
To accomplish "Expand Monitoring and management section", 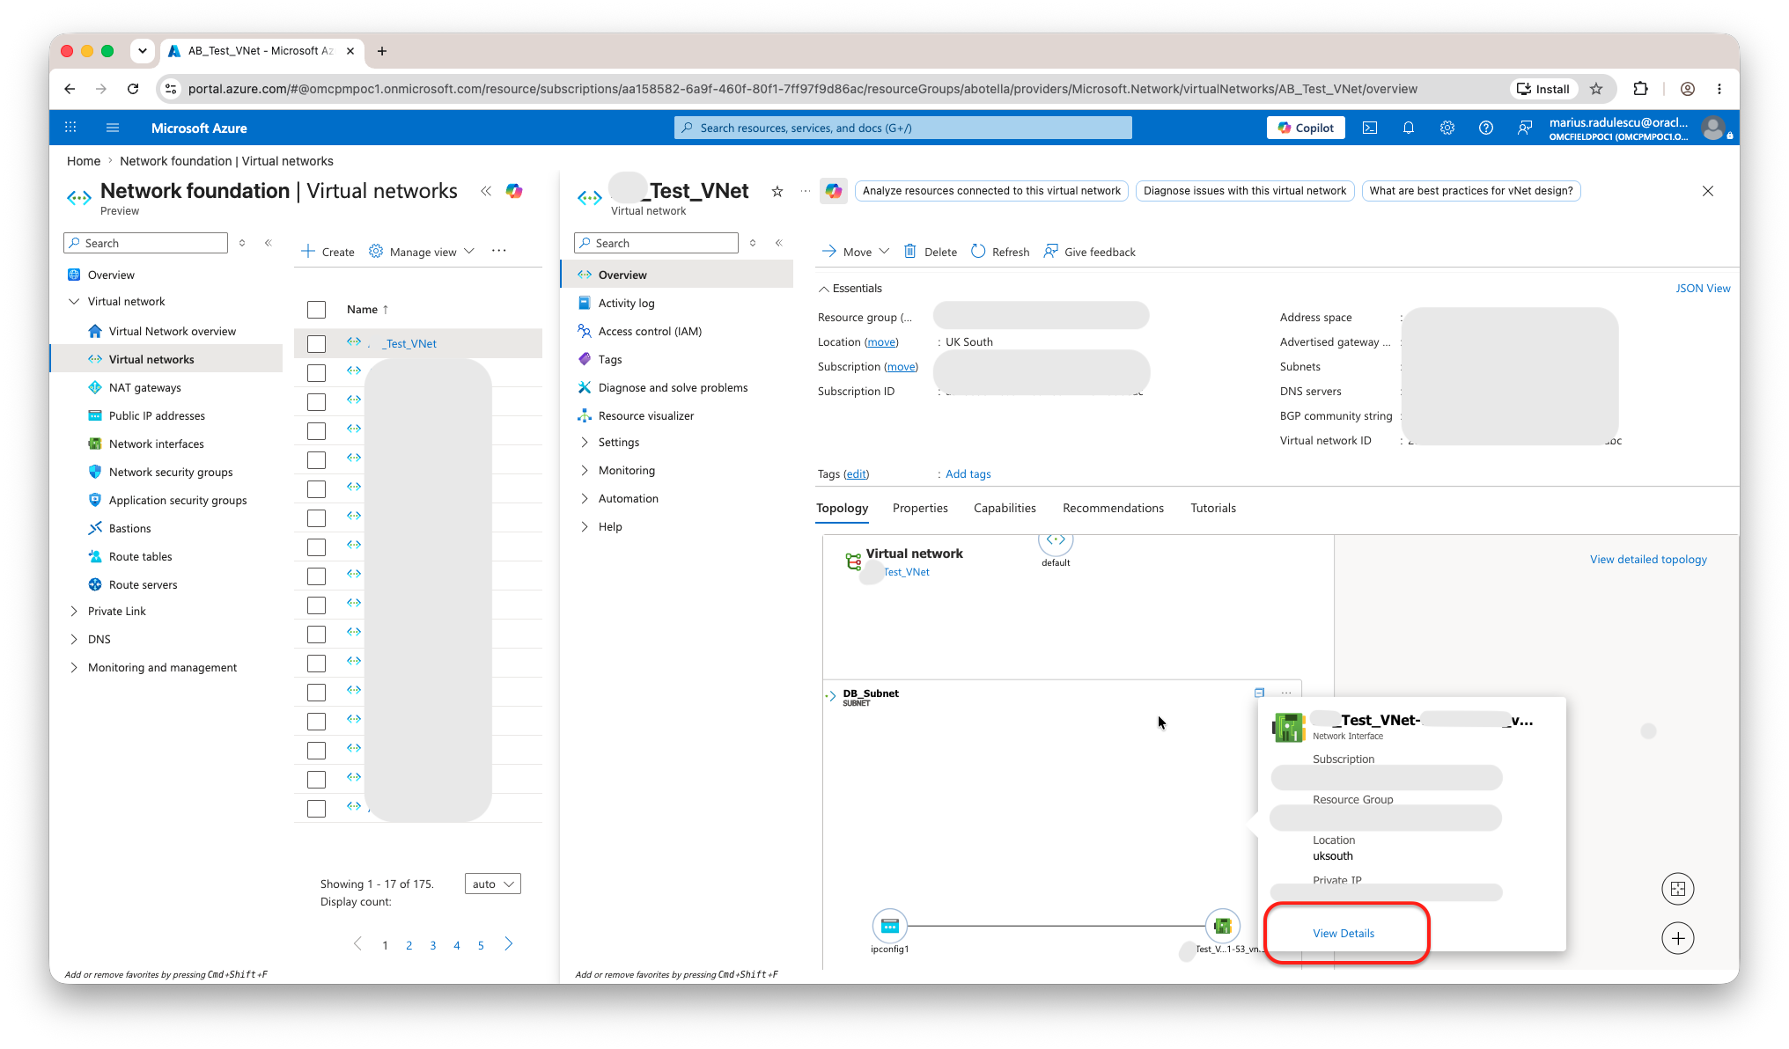I will (x=74, y=667).
